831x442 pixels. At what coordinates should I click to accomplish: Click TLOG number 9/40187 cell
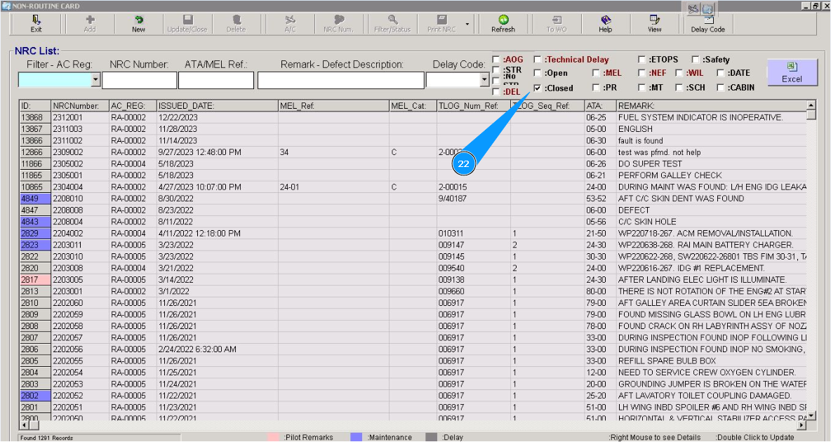tap(474, 199)
